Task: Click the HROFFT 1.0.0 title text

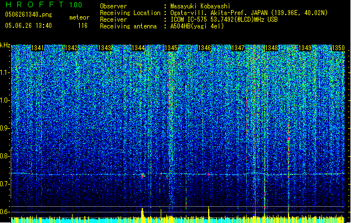Action: [x=44, y=4]
